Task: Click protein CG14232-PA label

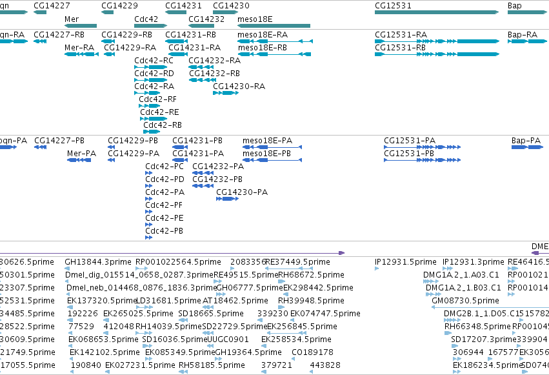Action: [218, 167]
